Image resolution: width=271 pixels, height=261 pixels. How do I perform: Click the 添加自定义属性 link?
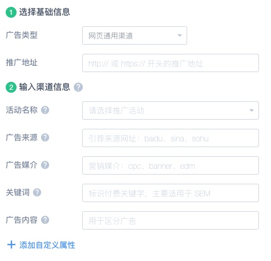tap(47, 245)
